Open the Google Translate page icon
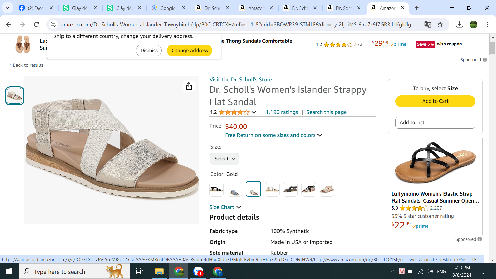Viewport: 496px width, 279px height. [428, 25]
